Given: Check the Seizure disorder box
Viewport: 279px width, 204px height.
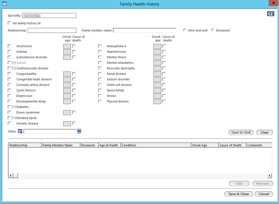Looking at the screenshot, I should [100, 79].
